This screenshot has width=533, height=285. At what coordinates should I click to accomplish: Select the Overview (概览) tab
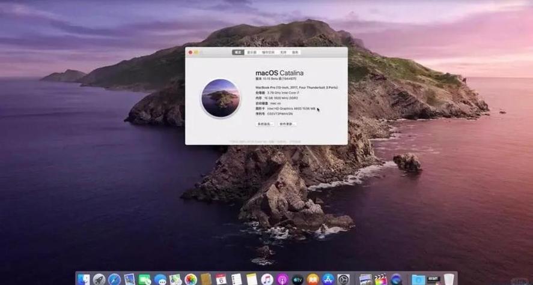pos(238,52)
